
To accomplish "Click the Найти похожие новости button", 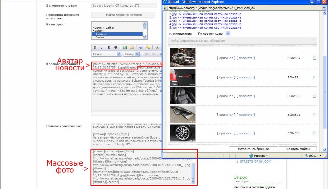I will 123,15.
